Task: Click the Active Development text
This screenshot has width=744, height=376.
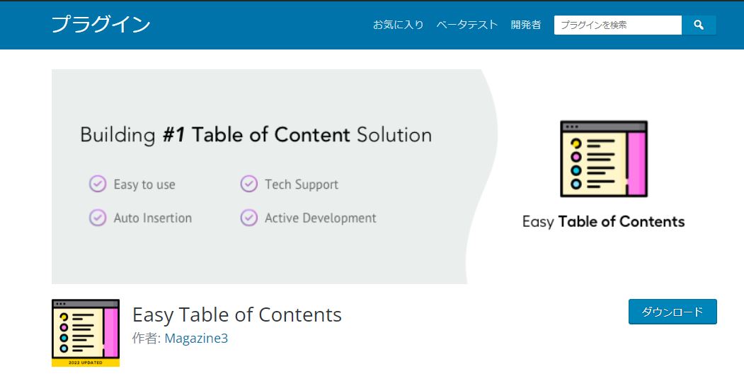Action: tap(320, 218)
